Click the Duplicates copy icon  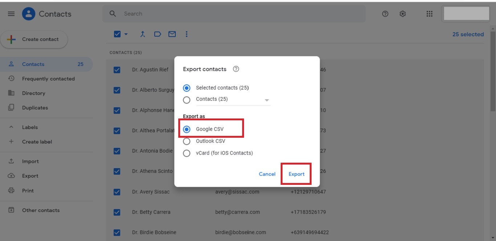pyautogui.click(x=11, y=107)
